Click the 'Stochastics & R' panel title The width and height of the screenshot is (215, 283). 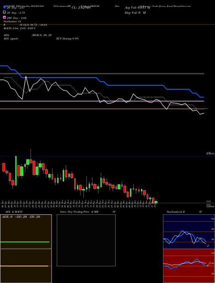point(176,212)
